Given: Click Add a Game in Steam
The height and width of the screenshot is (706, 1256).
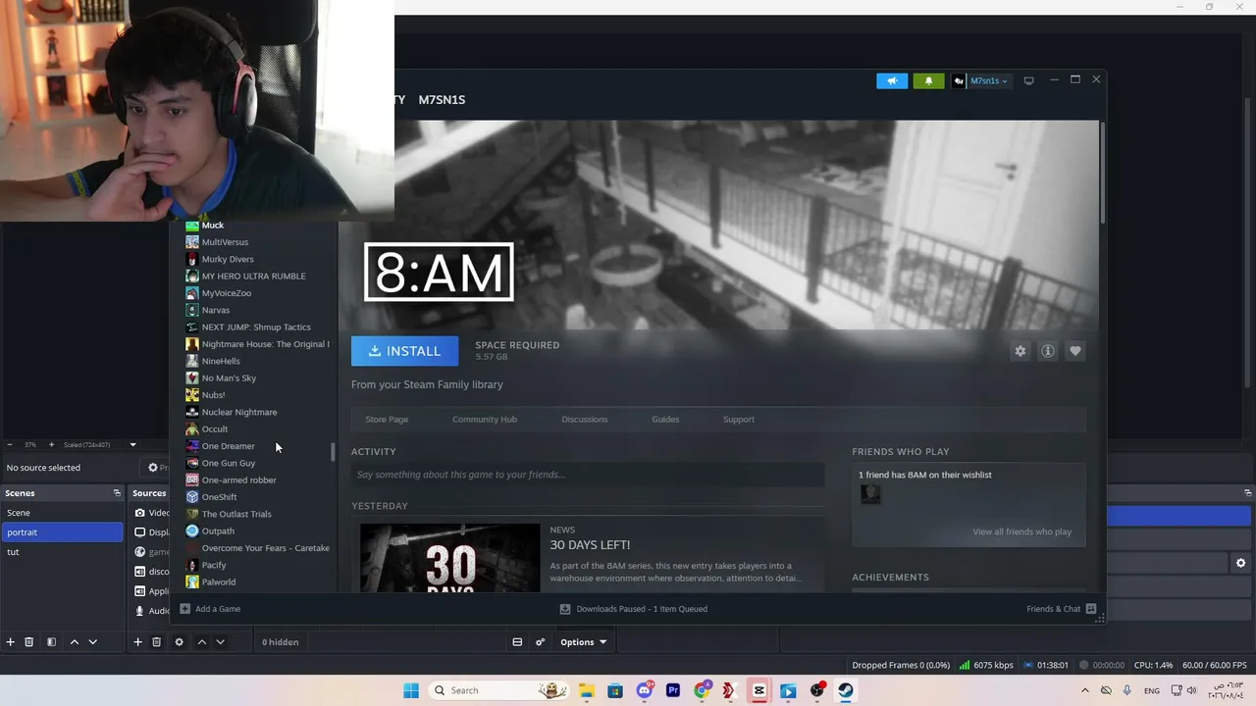Looking at the screenshot, I should pyautogui.click(x=209, y=609).
